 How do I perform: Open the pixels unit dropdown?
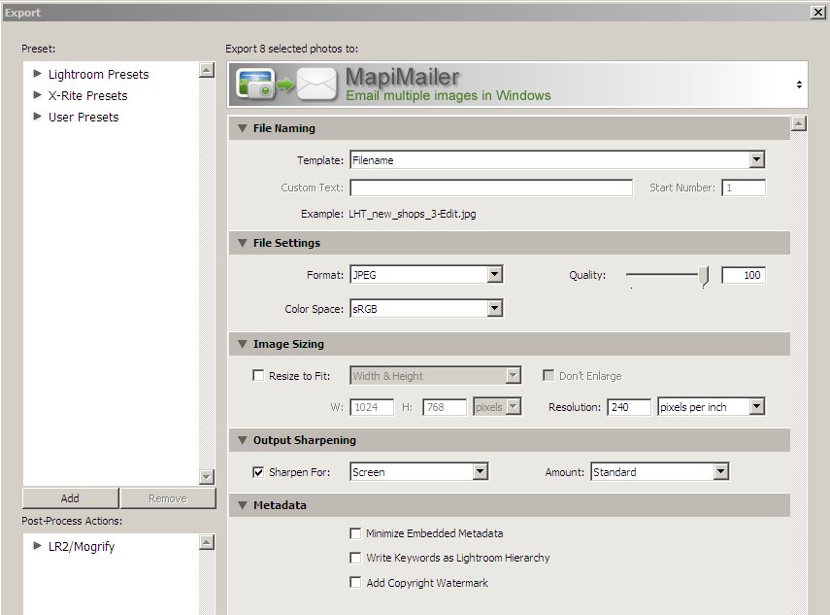[x=497, y=407]
